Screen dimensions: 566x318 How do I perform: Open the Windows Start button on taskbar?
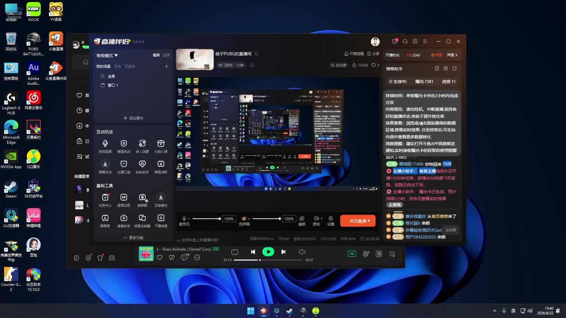coord(251,310)
